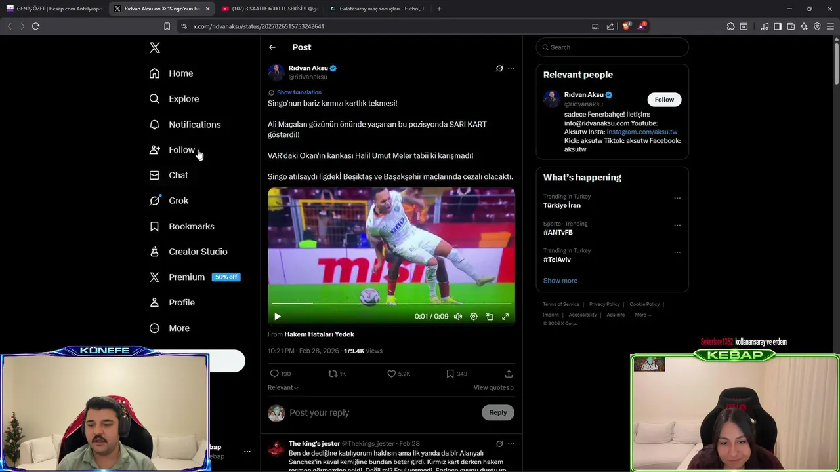The width and height of the screenshot is (840, 472).
Task: Open more options for Türkiye İran trend
Action: coord(677,198)
